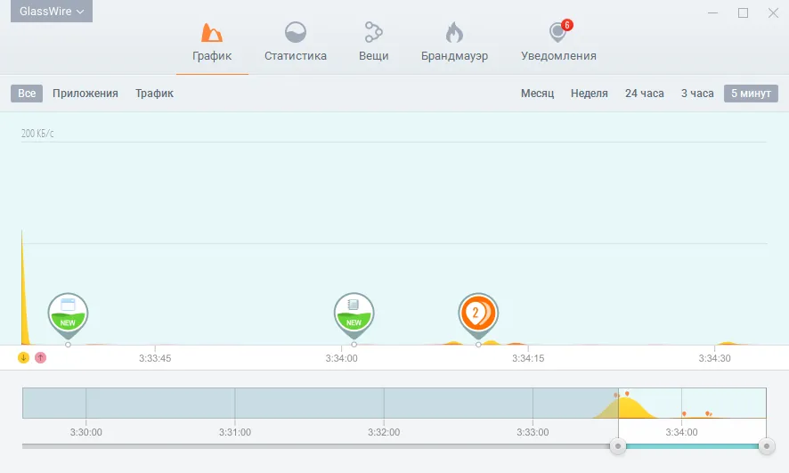The height and width of the screenshot is (473, 789).
Task: Maximize the GlassWire window
Action: tap(744, 13)
